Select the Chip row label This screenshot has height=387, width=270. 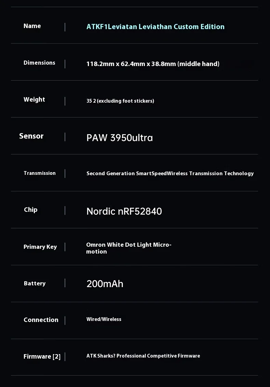[31, 210]
